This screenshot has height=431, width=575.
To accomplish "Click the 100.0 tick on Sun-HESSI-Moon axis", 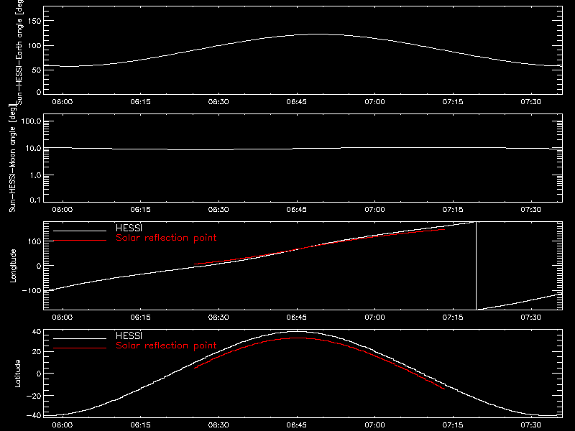I will (31, 121).
